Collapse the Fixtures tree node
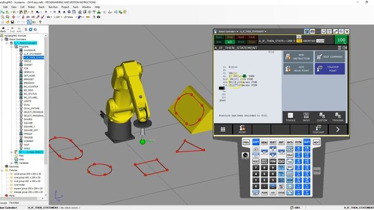 [2, 170]
